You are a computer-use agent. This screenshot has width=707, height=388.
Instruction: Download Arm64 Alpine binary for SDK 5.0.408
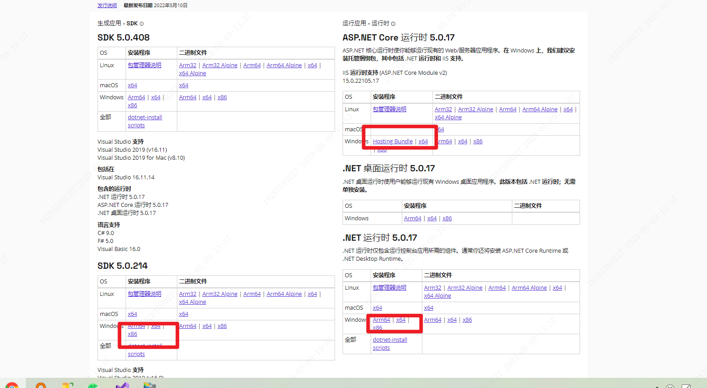[x=284, y=65]
